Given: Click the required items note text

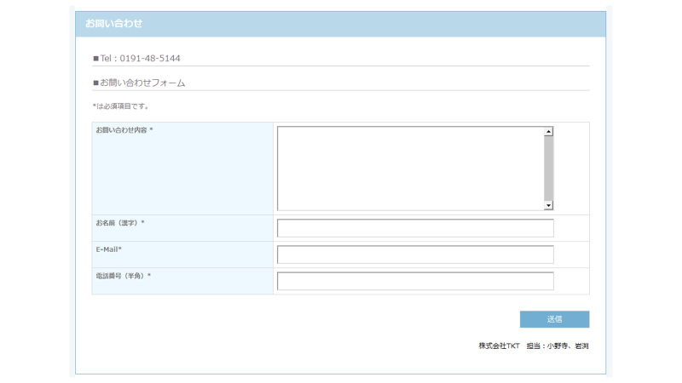Looking at the screenshot, I should [121, 106].
